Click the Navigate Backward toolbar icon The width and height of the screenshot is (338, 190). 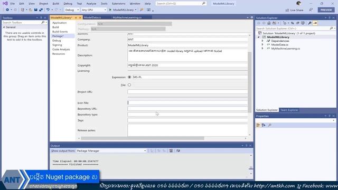pyautogui.click(x=7, y=10)
